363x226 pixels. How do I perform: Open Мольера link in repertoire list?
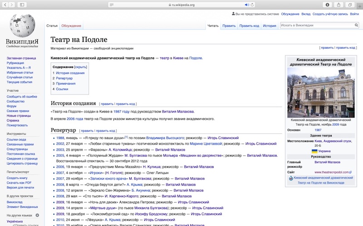tap(170, 155)
